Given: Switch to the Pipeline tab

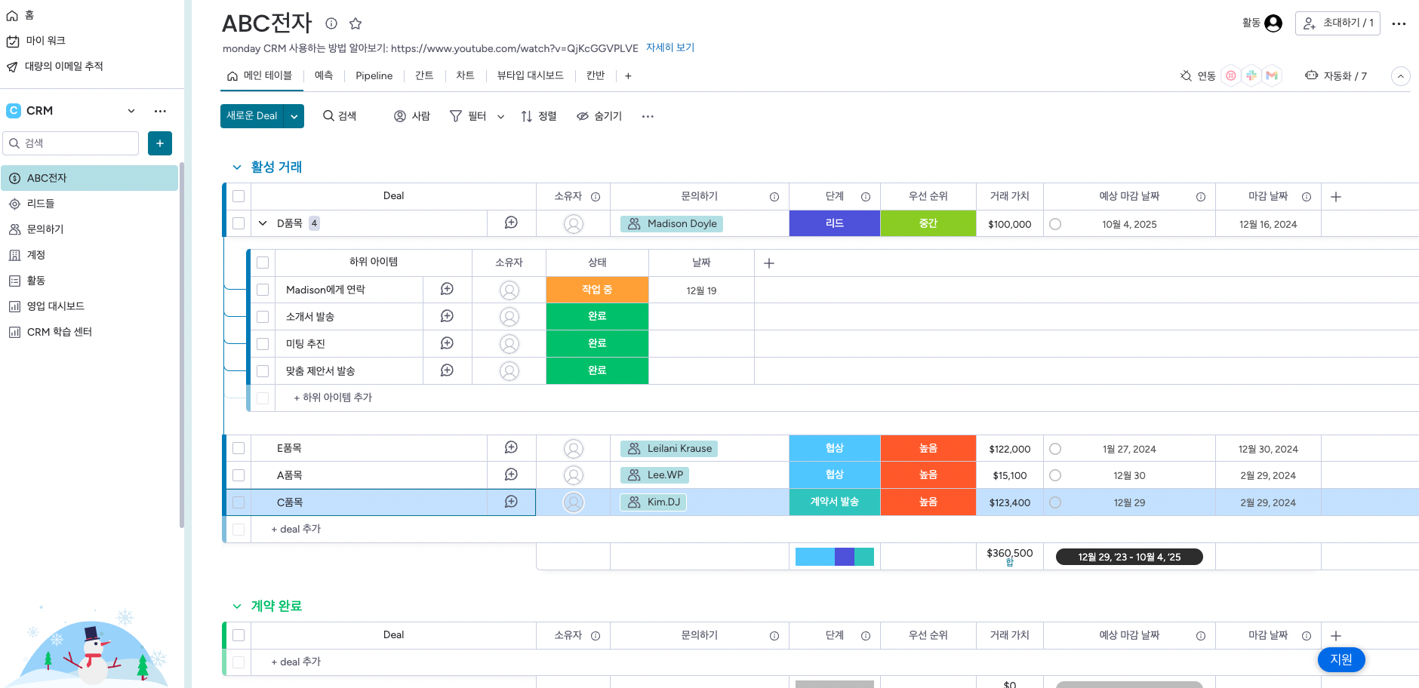Looking at the screenshot, I should pos(374,75).
